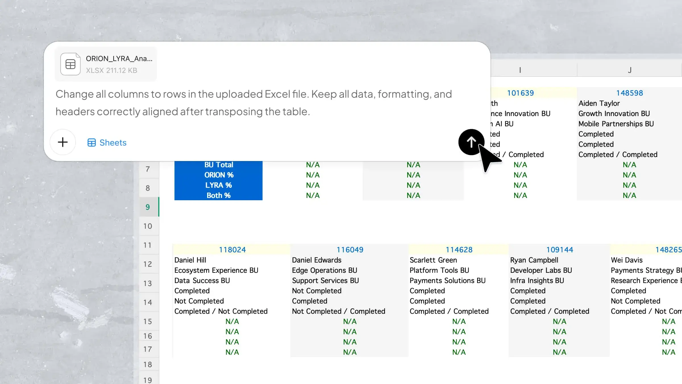Click the 'Platform Tools BU' cell
The image size is (682, 384).
(439, 270)
